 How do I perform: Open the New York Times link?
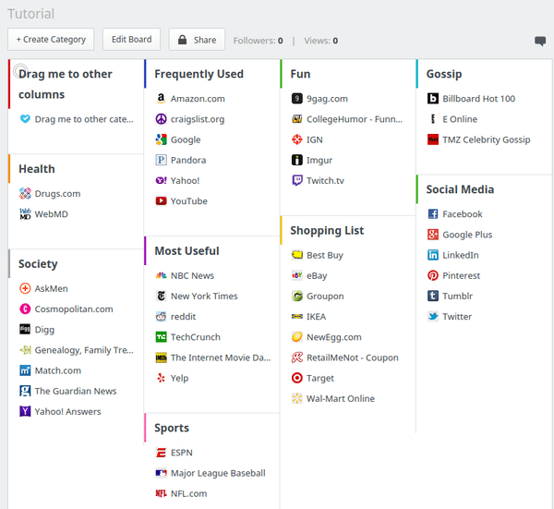pyautogui.click(x=204, y=297)
